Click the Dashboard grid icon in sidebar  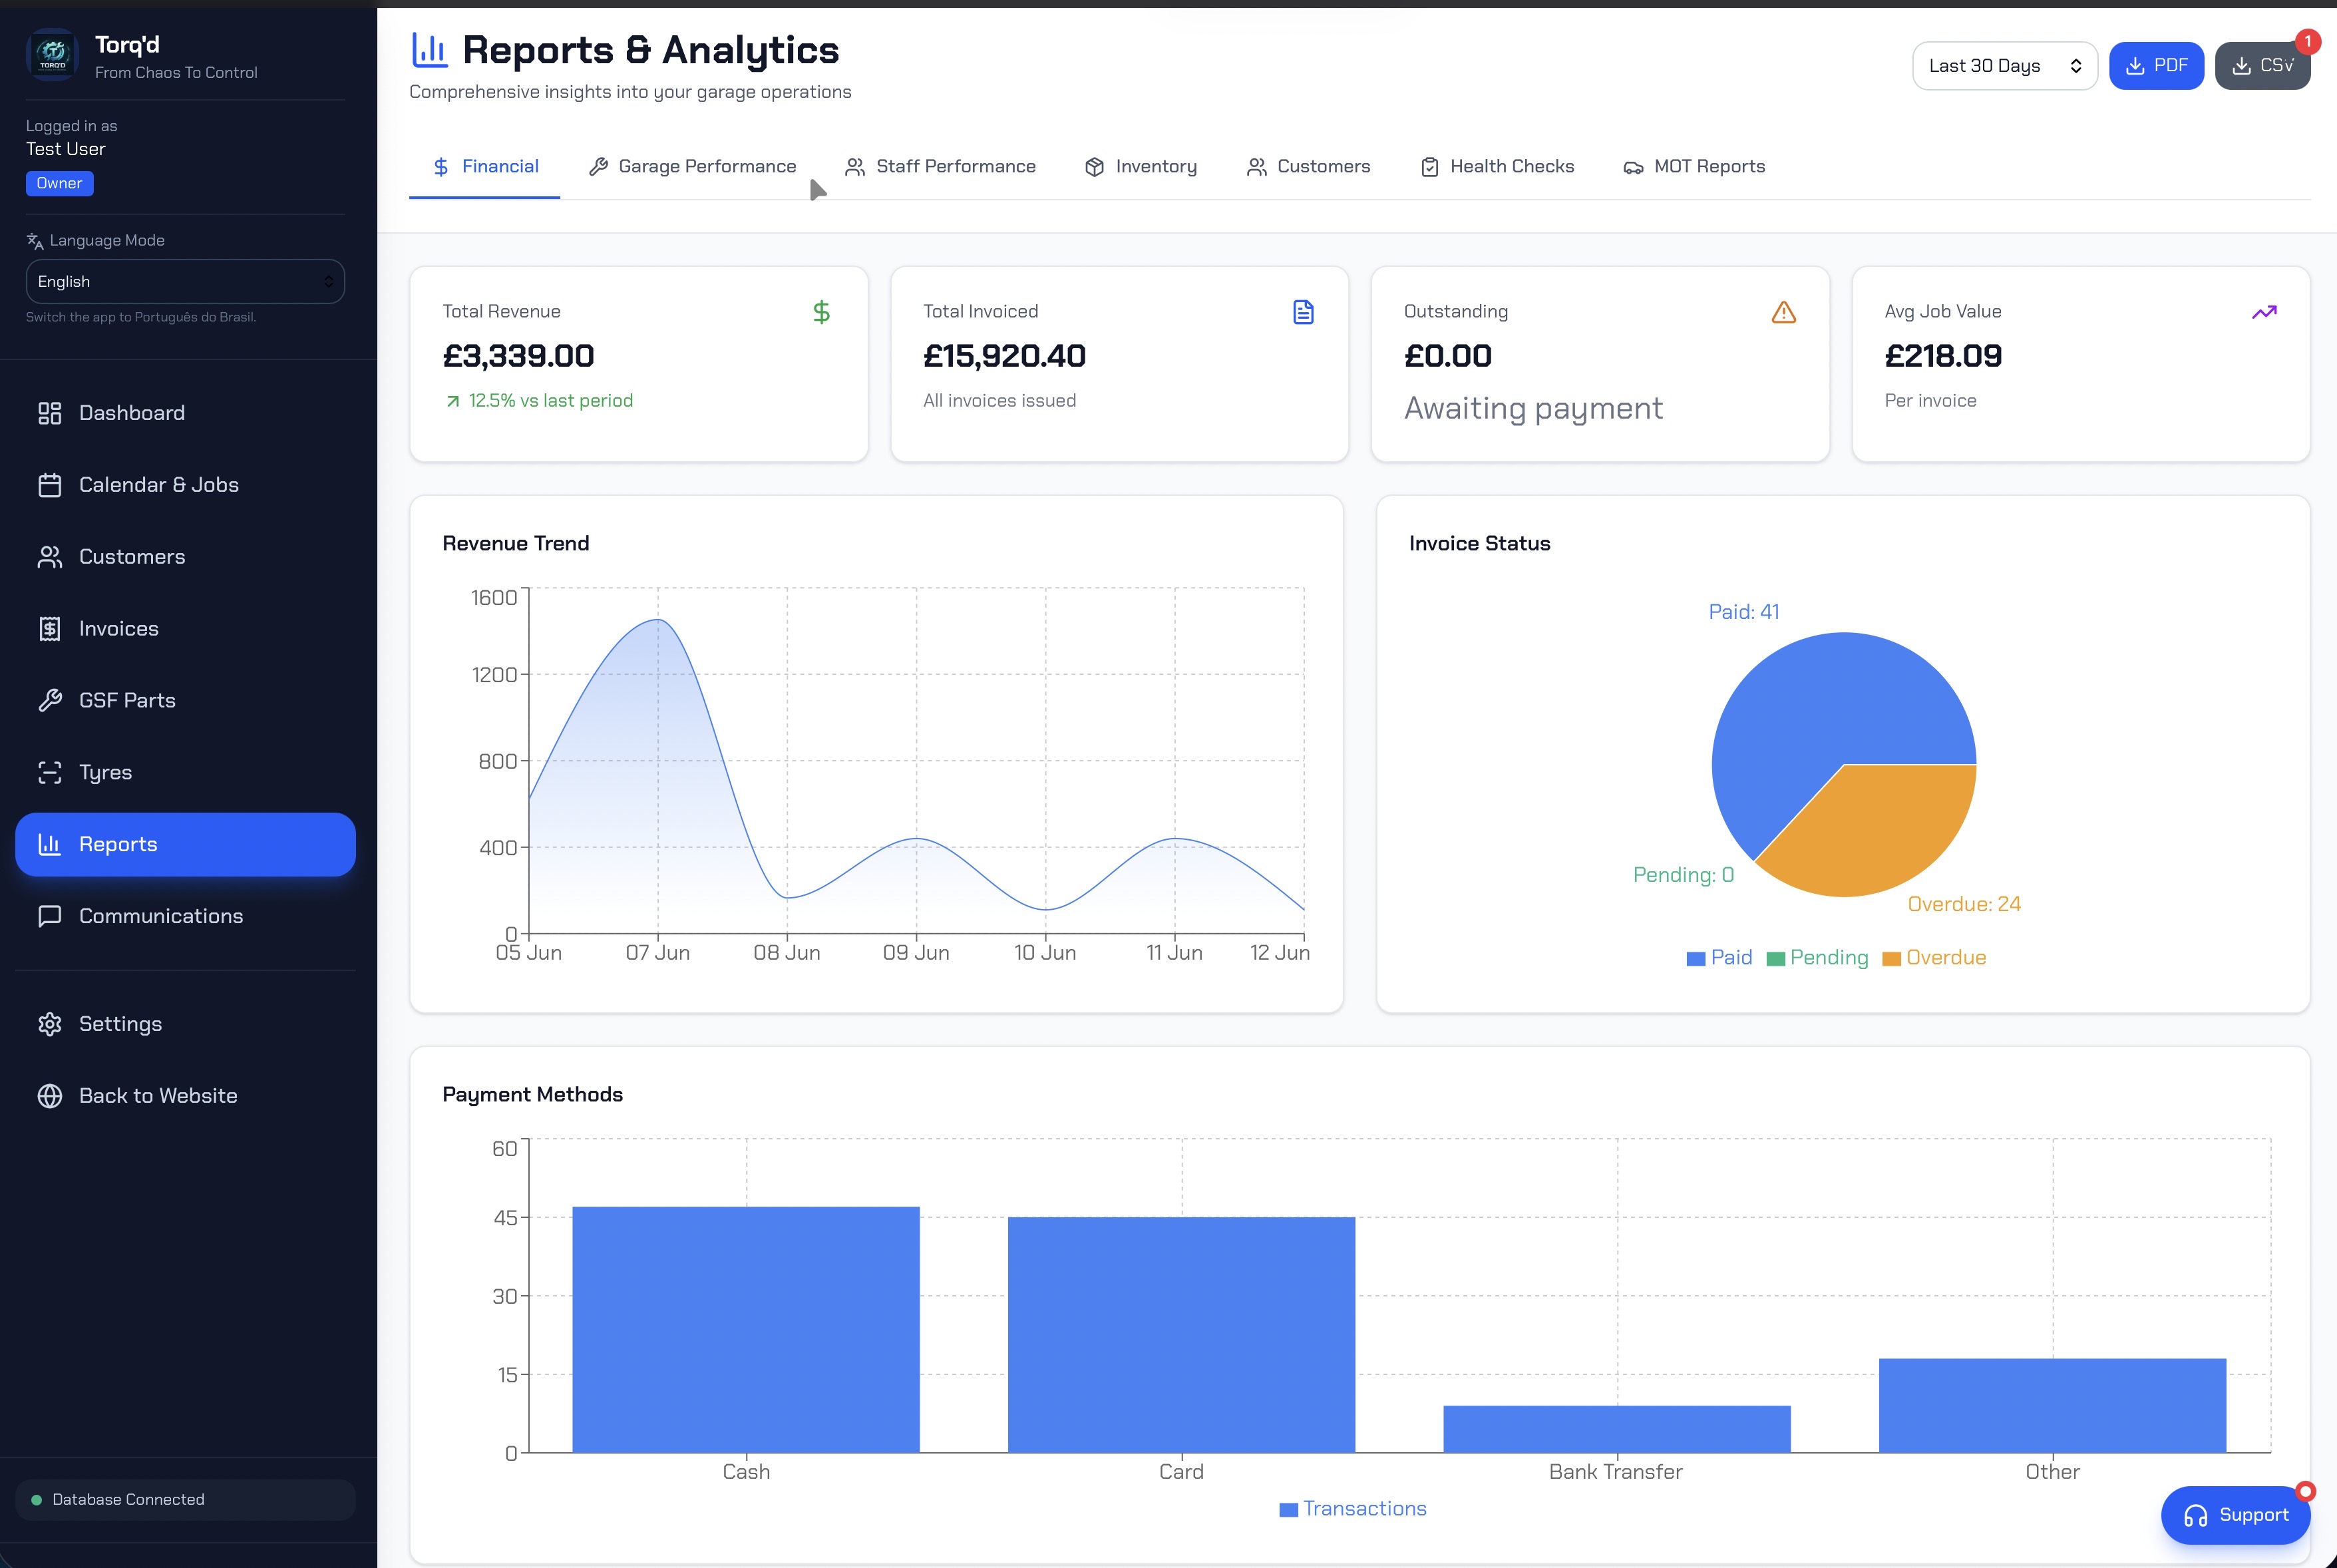(50, 413)
